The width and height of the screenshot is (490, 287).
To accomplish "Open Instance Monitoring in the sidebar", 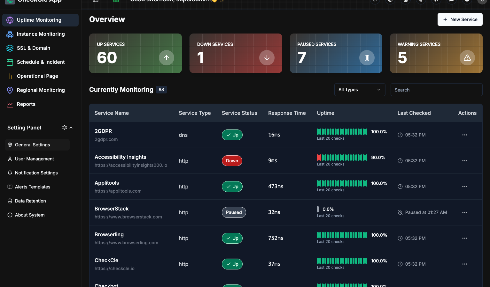I will 40,34.
